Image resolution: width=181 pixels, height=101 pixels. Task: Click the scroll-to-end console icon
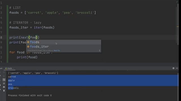tap(4, 83)
